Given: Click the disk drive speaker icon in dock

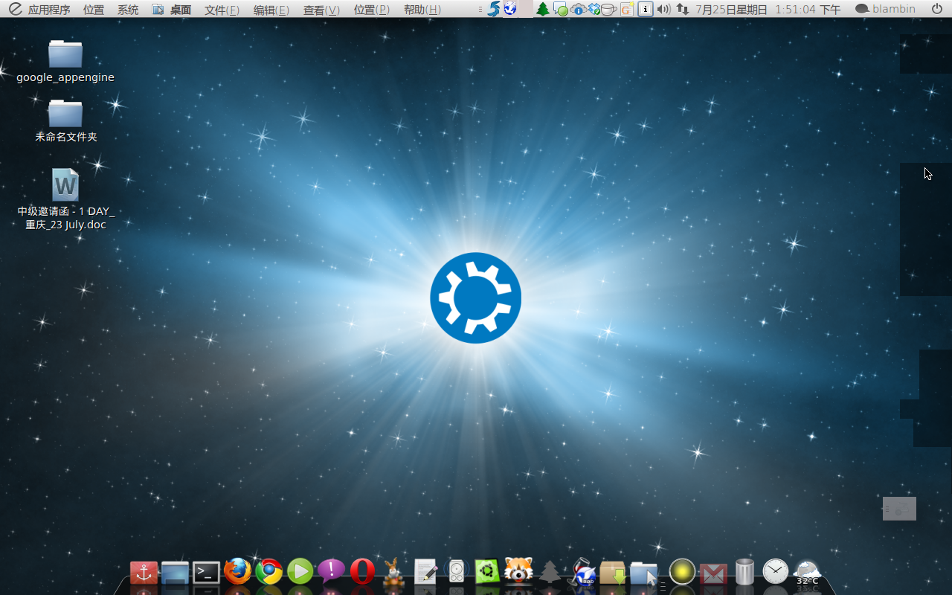Looking at the screenshot, I should tap(456, 571).
